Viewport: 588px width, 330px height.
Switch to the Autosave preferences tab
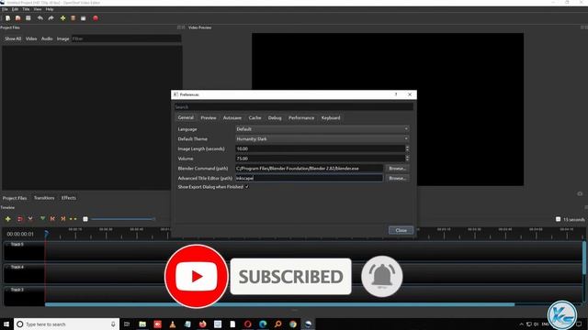[232, 118]
